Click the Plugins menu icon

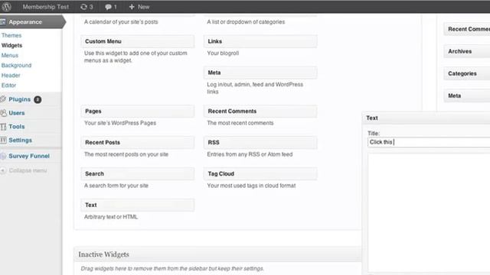(x=3, y=99)
